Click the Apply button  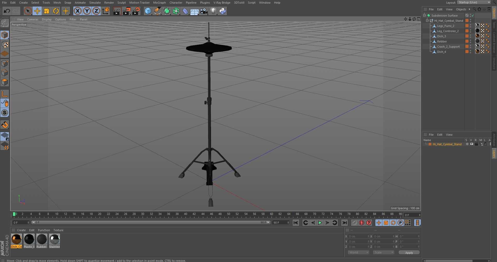click(409, 253)
